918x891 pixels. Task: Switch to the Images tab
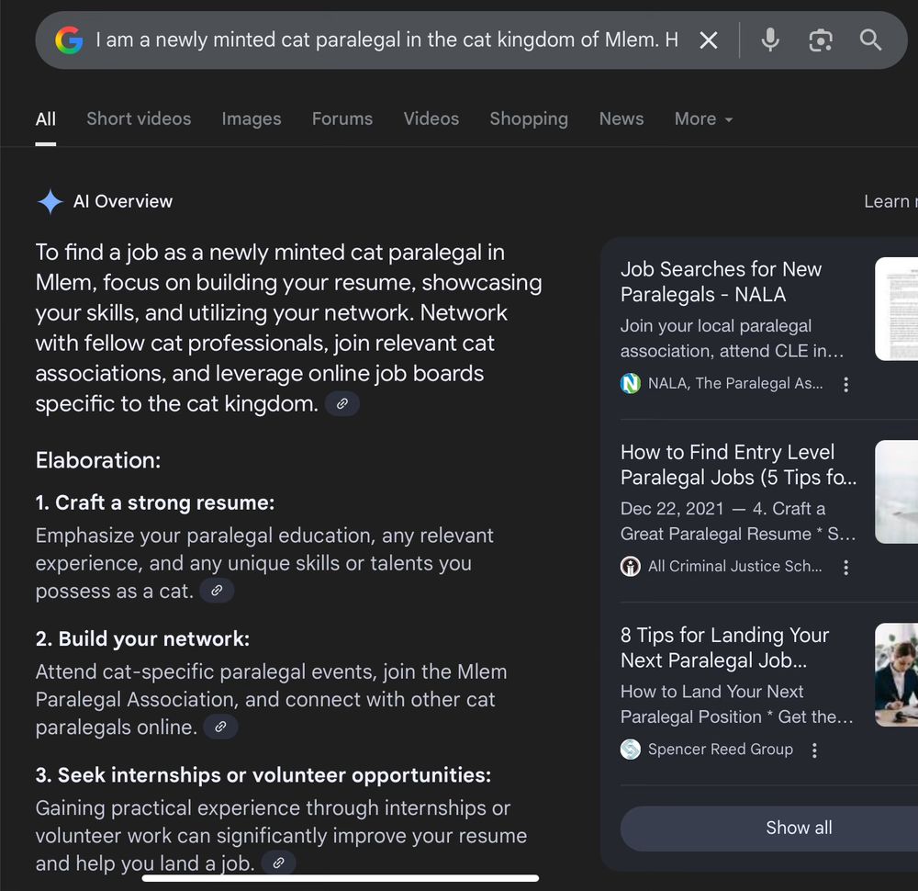pos(251,118)
